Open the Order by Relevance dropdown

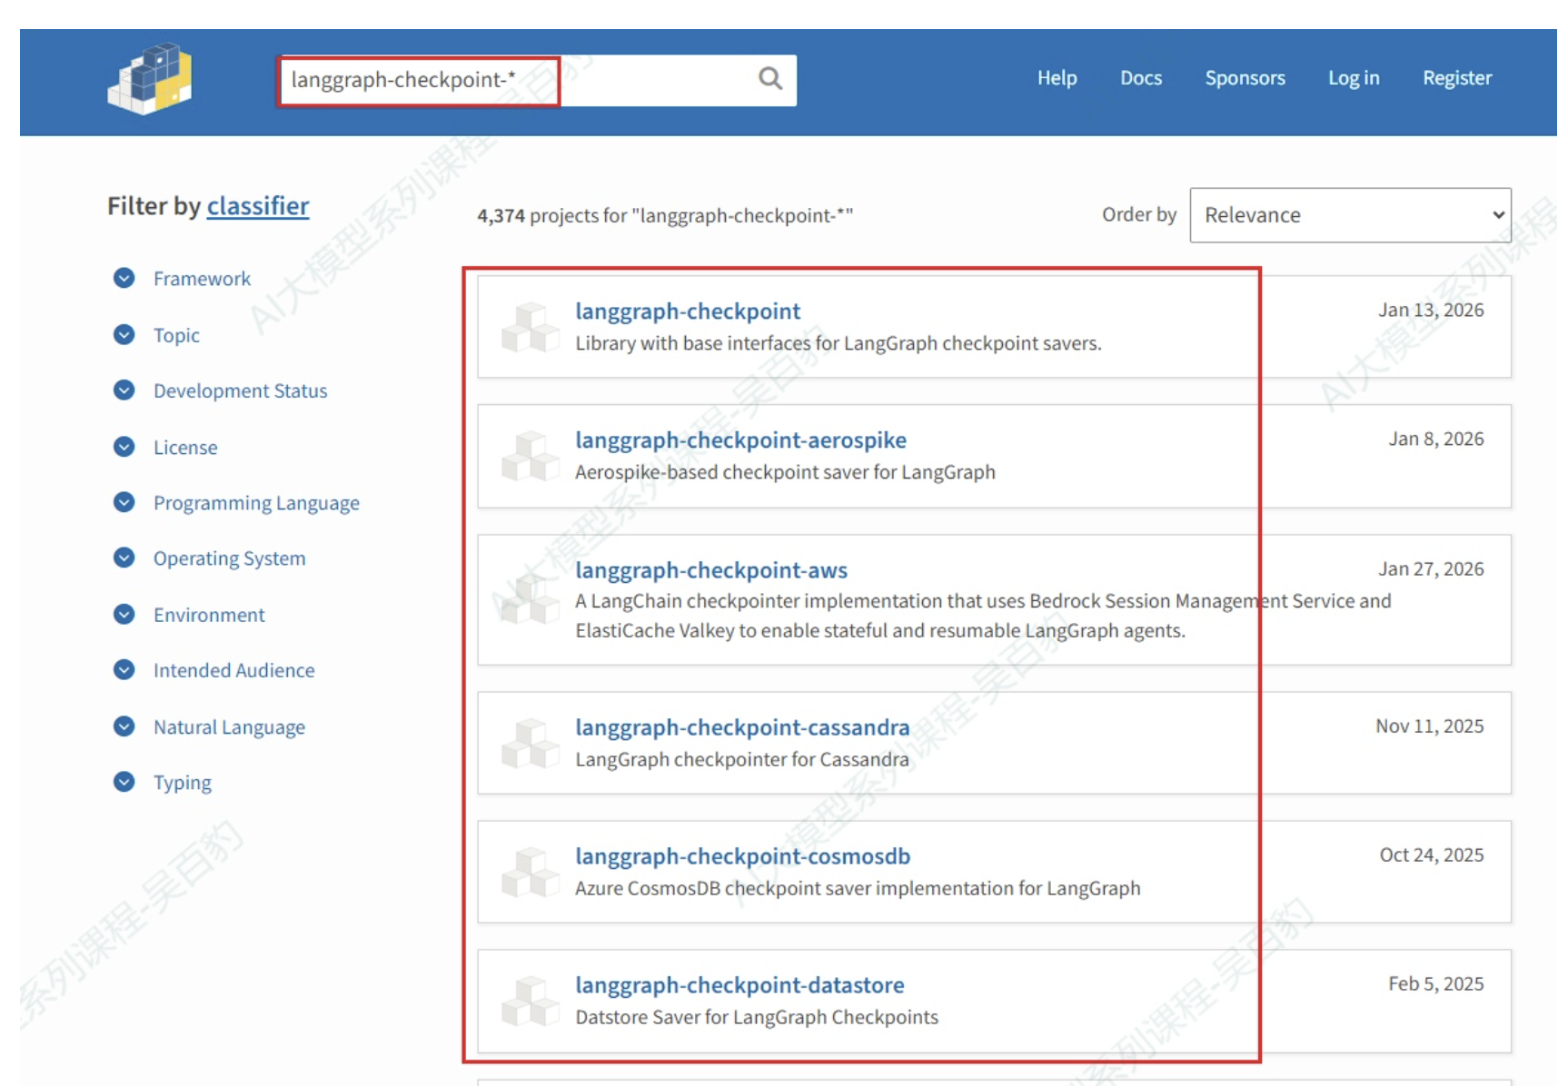tap(1350, 215)
